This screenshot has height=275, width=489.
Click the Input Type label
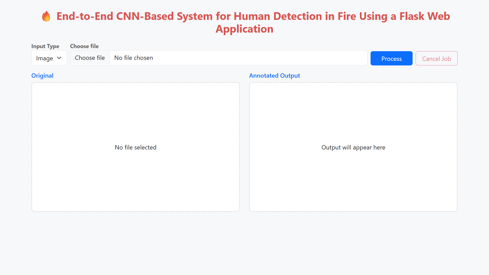45,46
